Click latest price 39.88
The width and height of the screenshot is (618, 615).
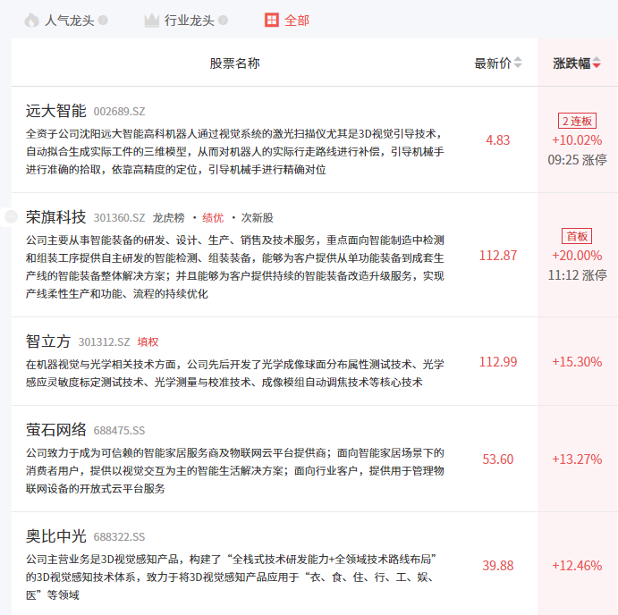(x=498, y=566)
